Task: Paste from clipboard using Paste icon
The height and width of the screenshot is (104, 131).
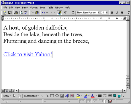Action: pos(37,13)
